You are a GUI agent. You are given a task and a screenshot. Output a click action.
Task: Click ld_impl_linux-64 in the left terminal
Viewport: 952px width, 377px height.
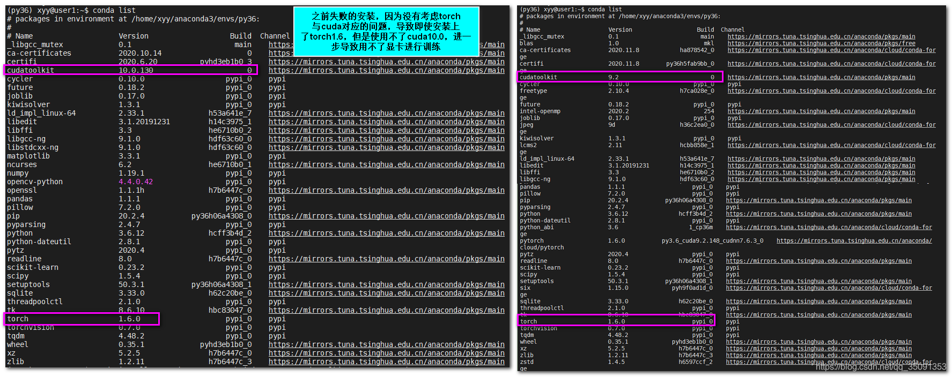[x=41, y=113]
